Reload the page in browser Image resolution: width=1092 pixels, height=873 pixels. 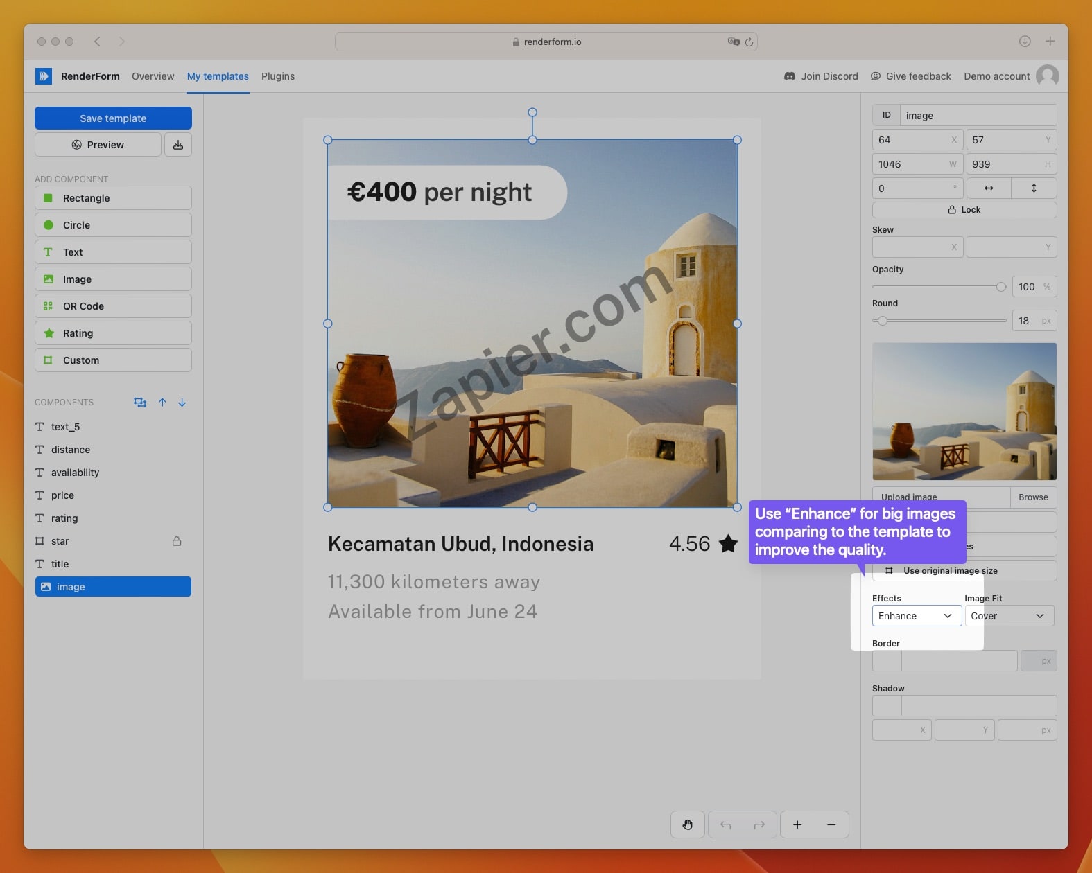tap(749, 42)
